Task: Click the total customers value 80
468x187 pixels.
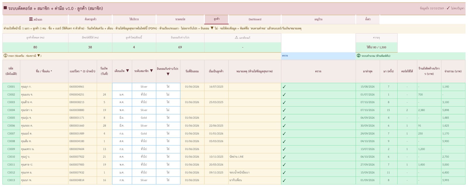Action: 35,47
